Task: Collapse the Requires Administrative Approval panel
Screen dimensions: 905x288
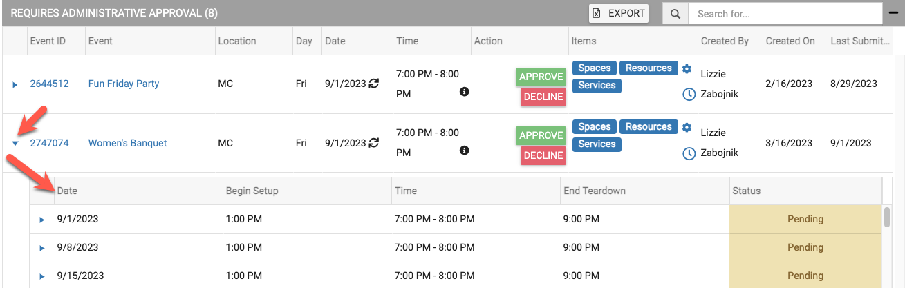Action: (x=892, y=13)
